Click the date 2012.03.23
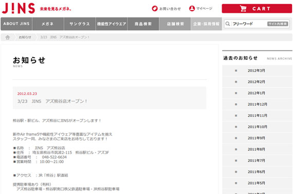Image resolution: width=293 pixels, height=194 pixels. pyautogui.click(x=27, y=94)
